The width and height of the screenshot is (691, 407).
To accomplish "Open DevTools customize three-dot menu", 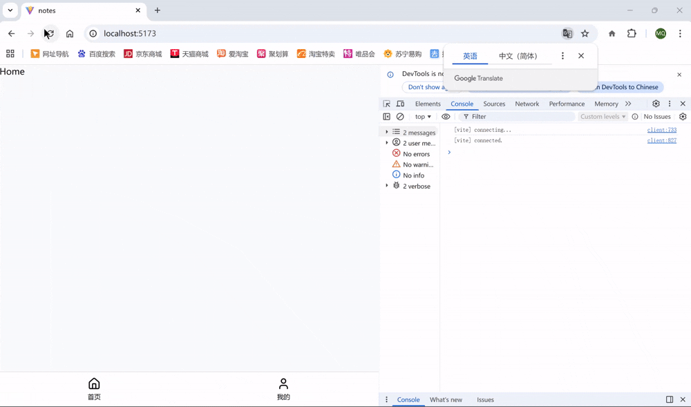I will coord(670,104).
